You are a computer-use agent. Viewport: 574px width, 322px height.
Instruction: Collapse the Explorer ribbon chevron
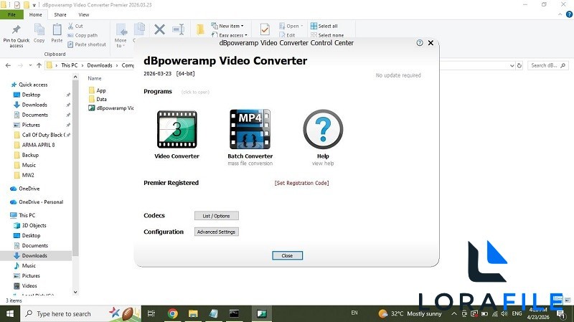pyautogui.click(x=560, y=14)
